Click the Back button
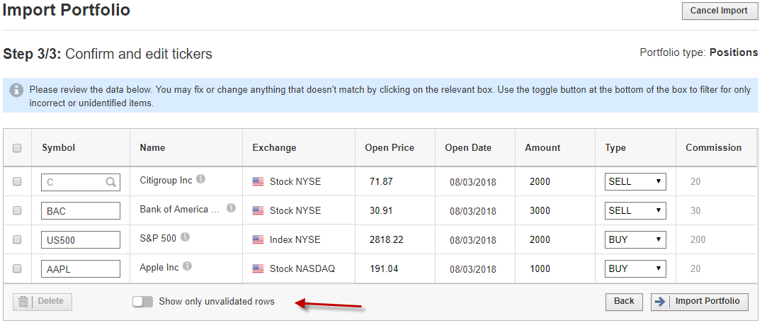 624,301
